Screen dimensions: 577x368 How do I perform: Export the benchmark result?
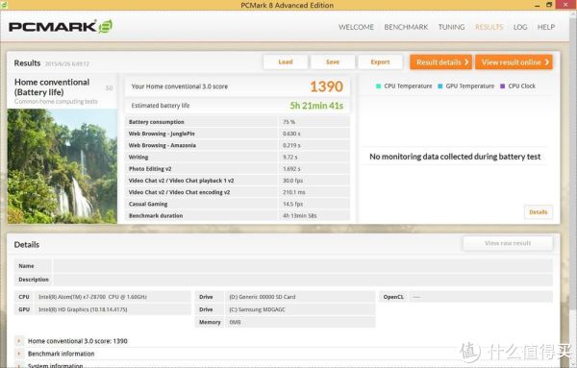380,61
